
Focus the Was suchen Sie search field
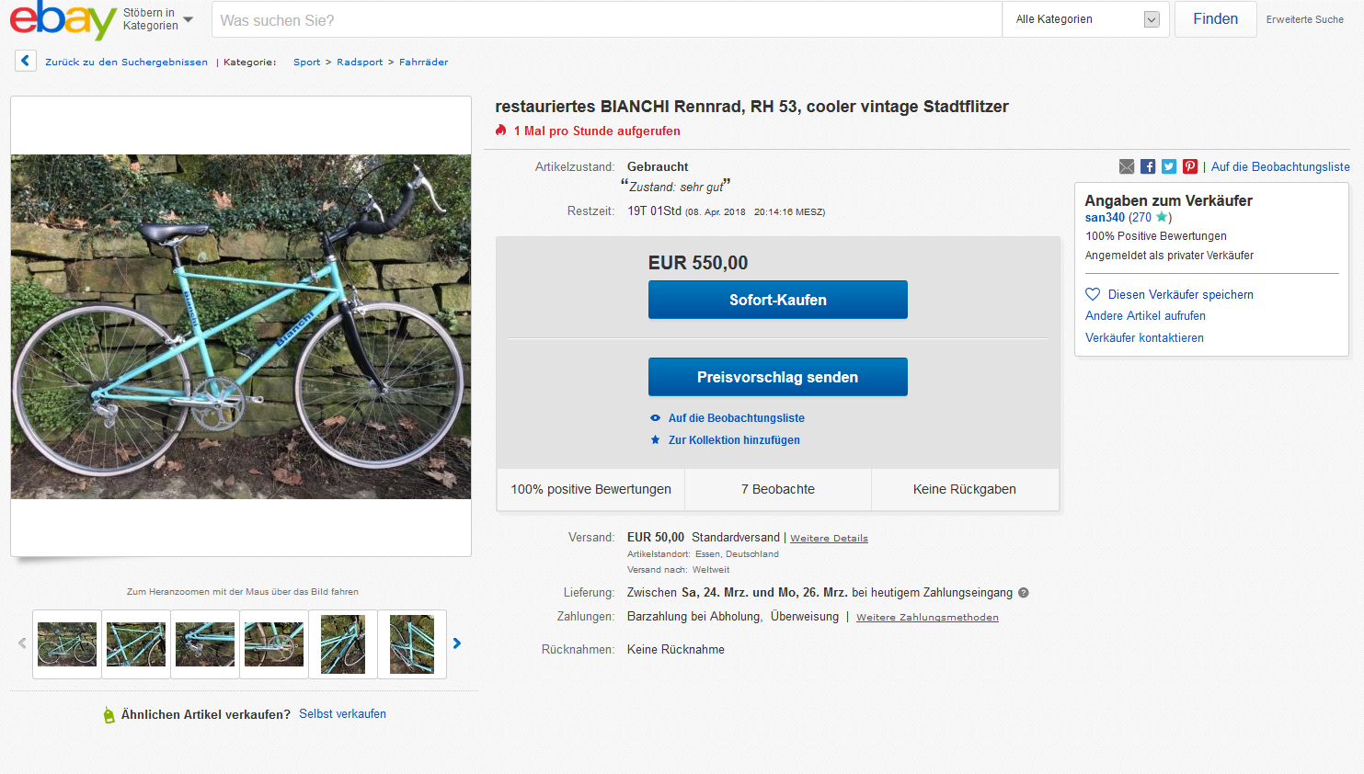click(606, 19)
